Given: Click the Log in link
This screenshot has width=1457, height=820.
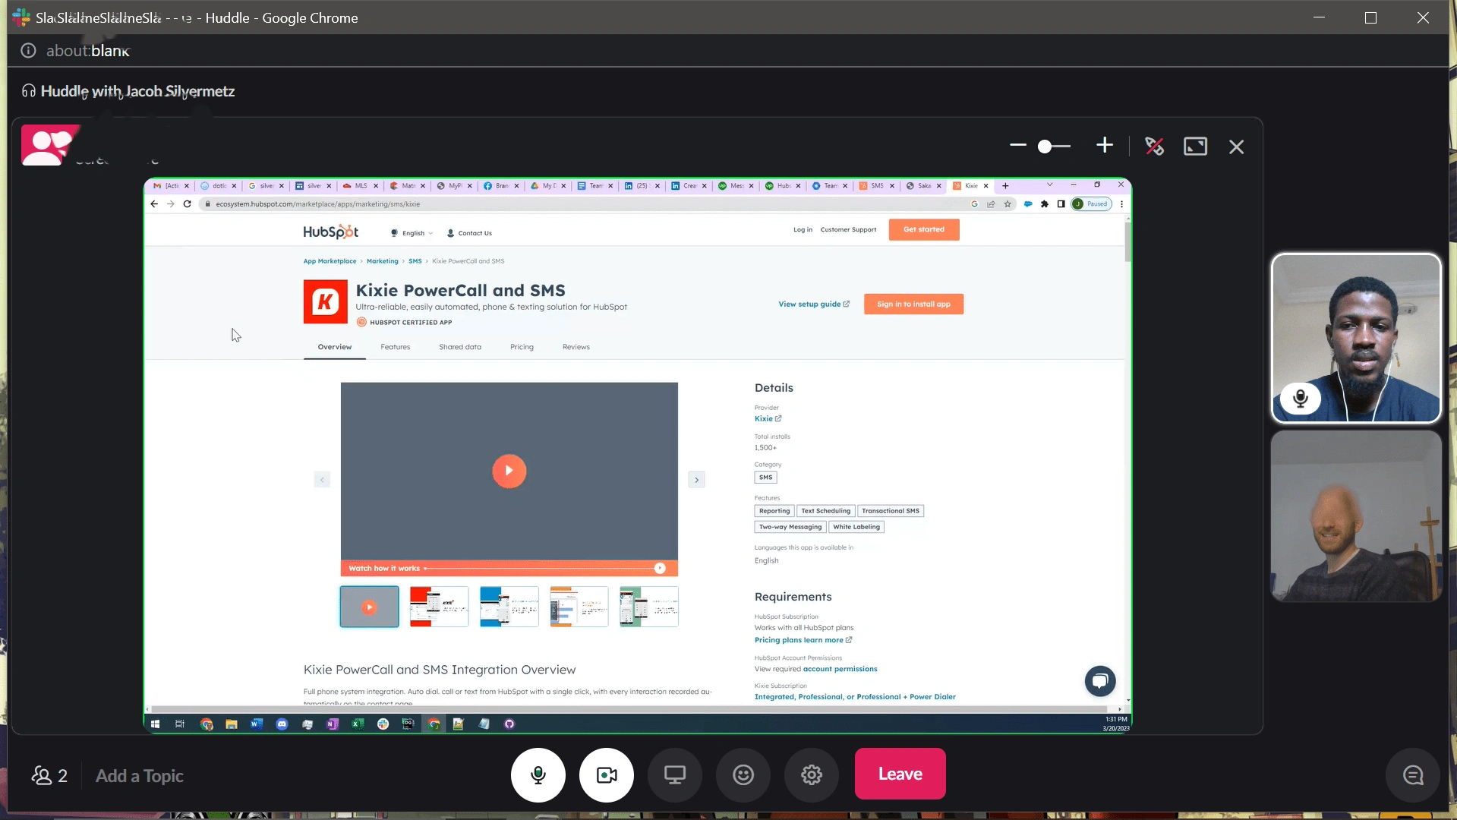Looking at the screenshot, I should 803,229.
